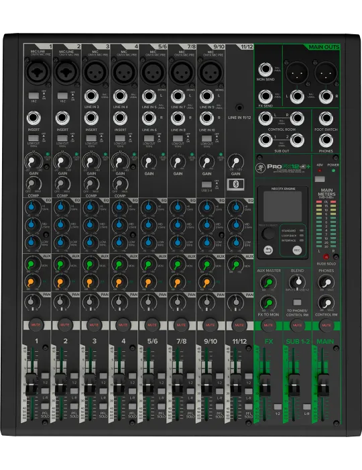Toggle the 48V phantom power switch

pyautogui.click(x=320, y=179)
